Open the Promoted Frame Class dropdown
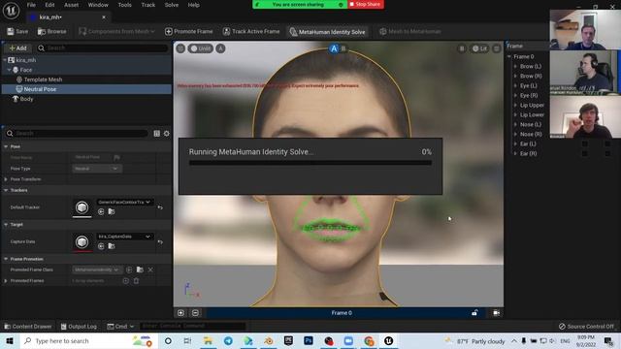This screenshot has width=621, height=349. point(97,270)
